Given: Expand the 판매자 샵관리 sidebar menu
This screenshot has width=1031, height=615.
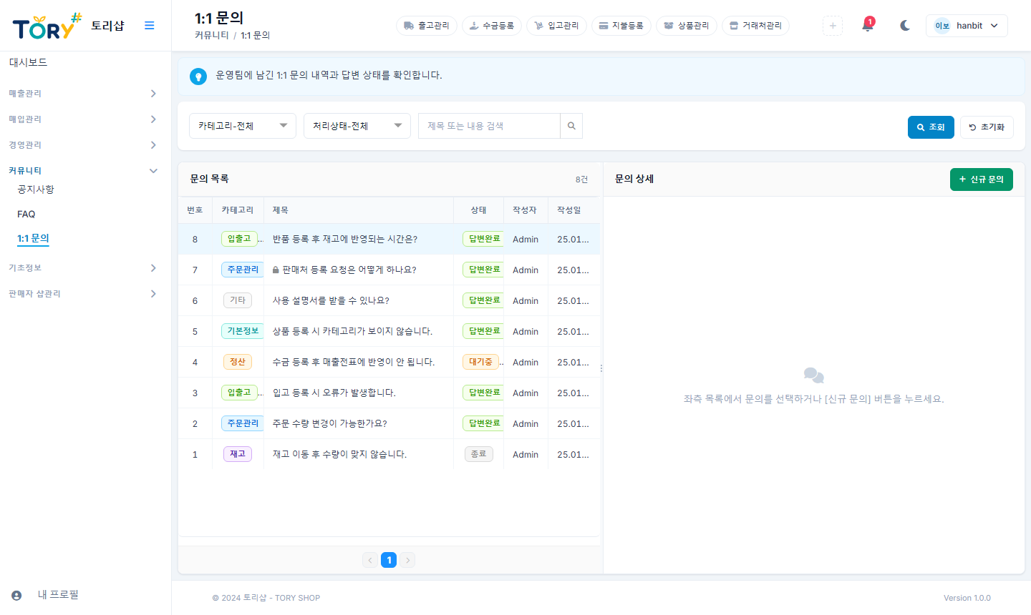Looking at the screenshot, I should [82, 294].
